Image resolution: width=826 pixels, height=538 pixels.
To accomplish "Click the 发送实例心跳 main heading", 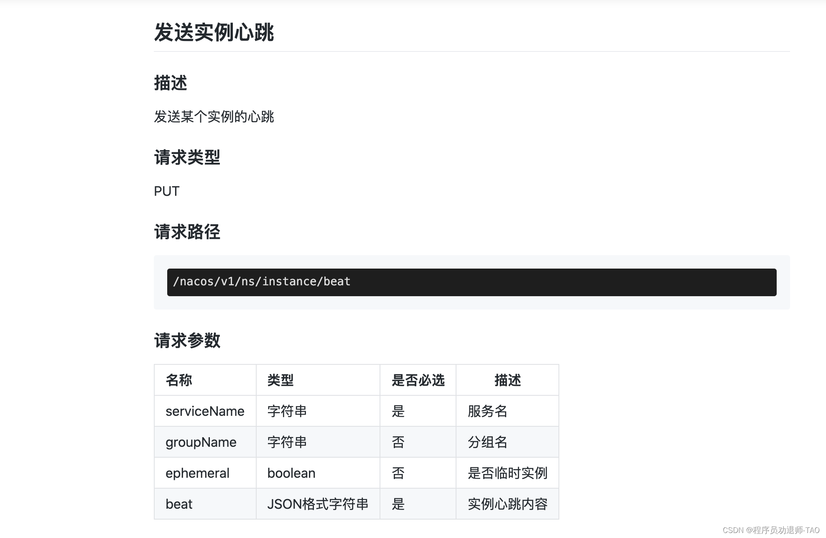I will (214, 32).
